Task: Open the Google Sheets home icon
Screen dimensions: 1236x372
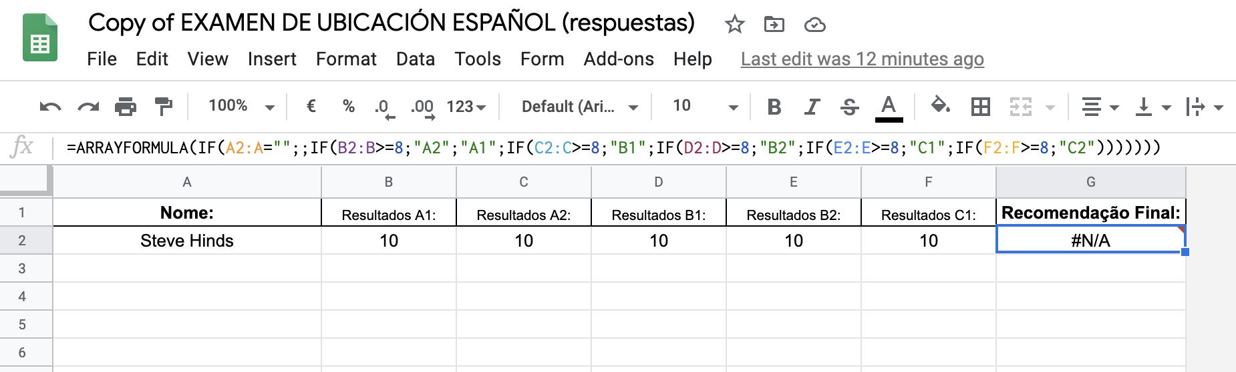Action: click(40, 38)
